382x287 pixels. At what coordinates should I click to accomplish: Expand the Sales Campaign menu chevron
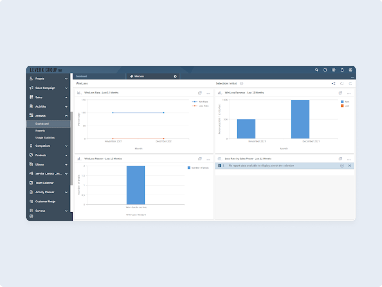pos(66,88)
